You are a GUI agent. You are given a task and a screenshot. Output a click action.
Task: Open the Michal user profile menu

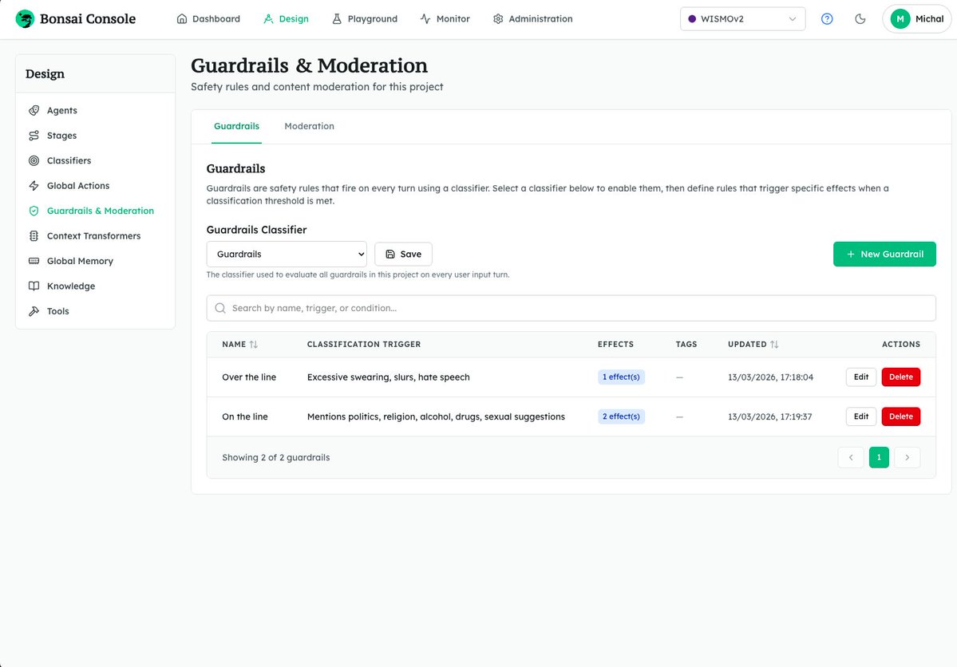pos(917,19)
